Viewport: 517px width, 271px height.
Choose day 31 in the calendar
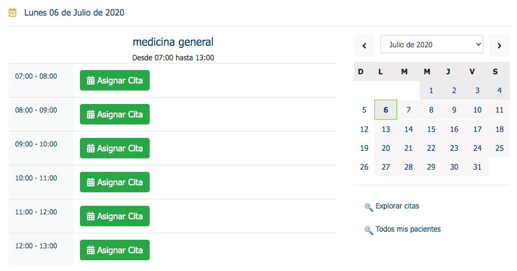477,167
